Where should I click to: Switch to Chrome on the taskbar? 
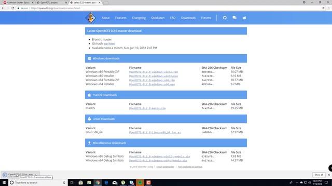(98, 182)
